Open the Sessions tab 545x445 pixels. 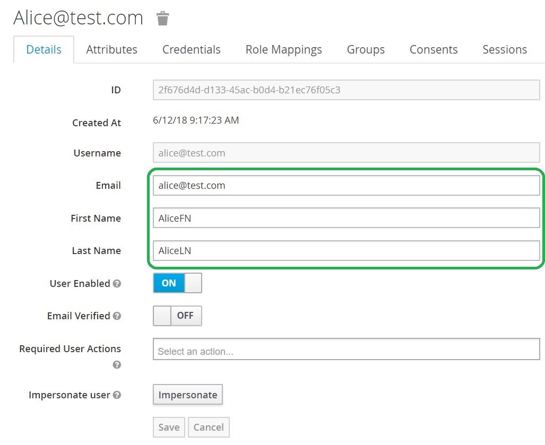point(504,50)
